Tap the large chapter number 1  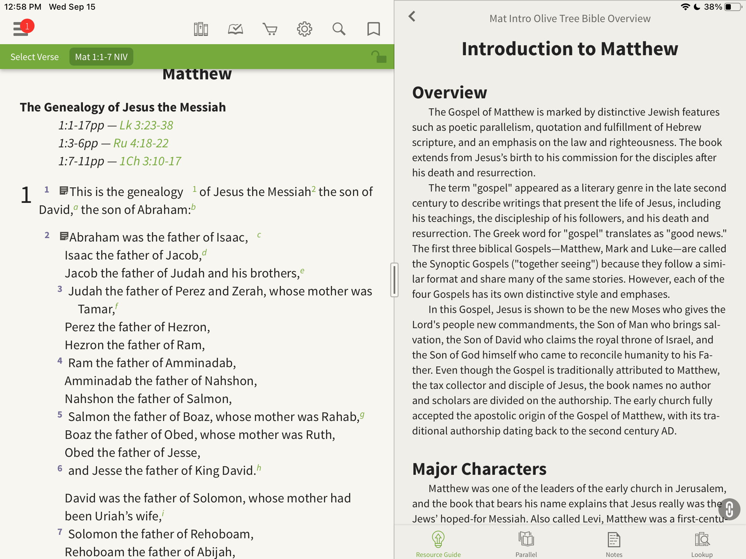26,195
